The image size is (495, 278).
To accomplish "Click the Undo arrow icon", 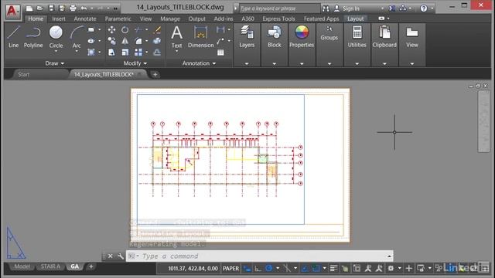I will click(84, 8).
